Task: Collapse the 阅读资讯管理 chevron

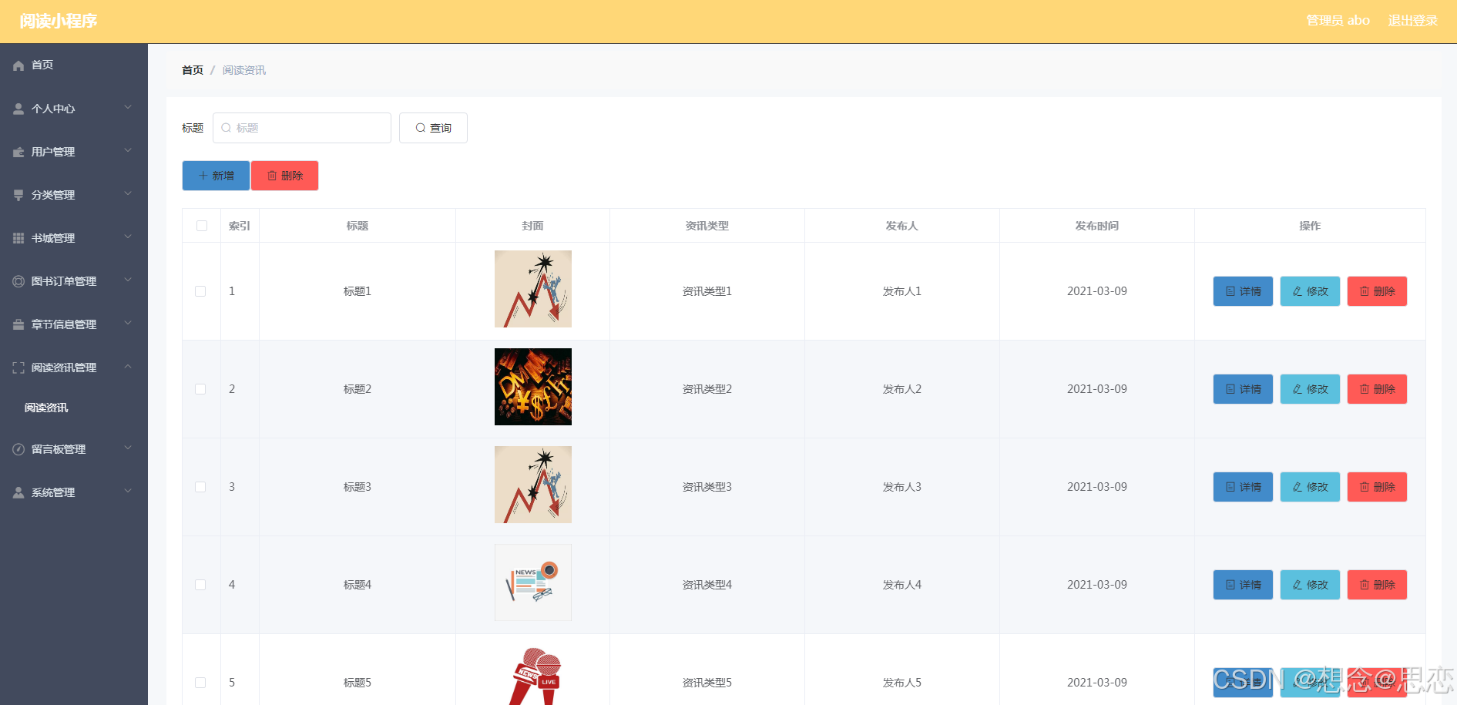Action: pyautogui.click(x=128, y=367)
